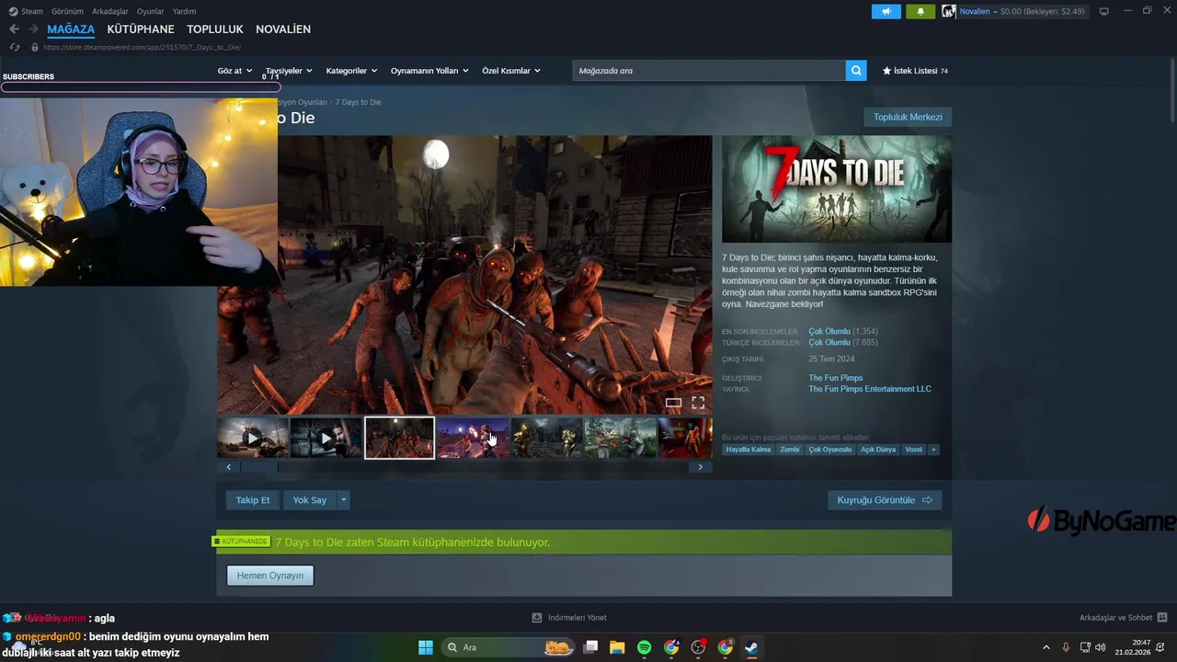This screenshot has height=662, width=1177.
Task: Open notifications with the green bell icon
Action: (x=920, y=11)
